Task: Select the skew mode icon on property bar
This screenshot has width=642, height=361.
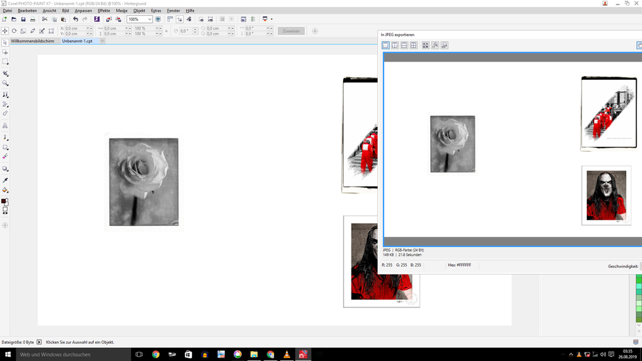Action: click(33, 31)
